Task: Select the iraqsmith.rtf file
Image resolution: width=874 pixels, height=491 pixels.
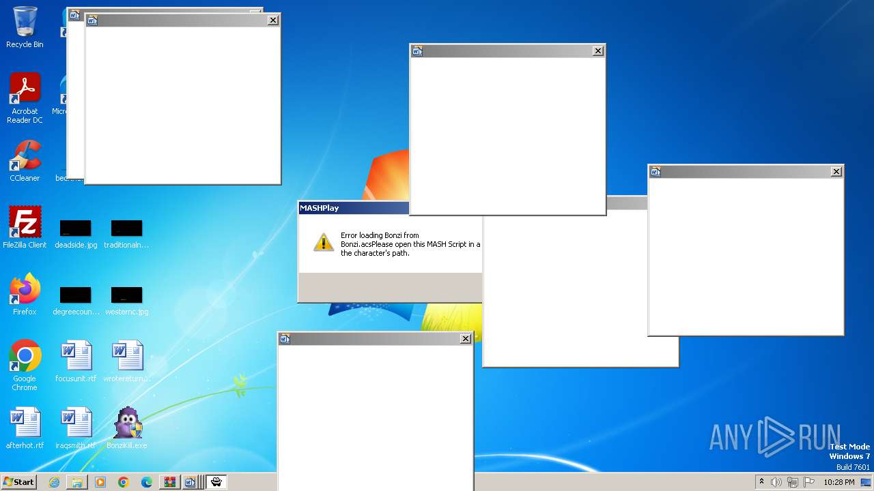Action: (x=76, y=428)
